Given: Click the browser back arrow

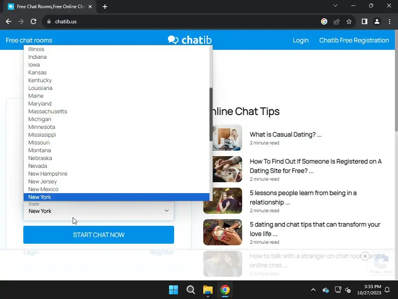Looking at the screenshot, I should (9, 22).
